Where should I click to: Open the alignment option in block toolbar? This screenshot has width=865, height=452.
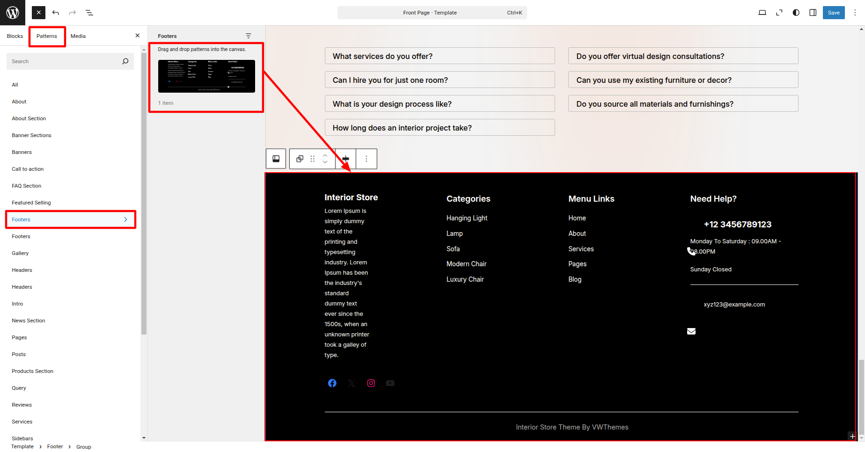point(346,159)
